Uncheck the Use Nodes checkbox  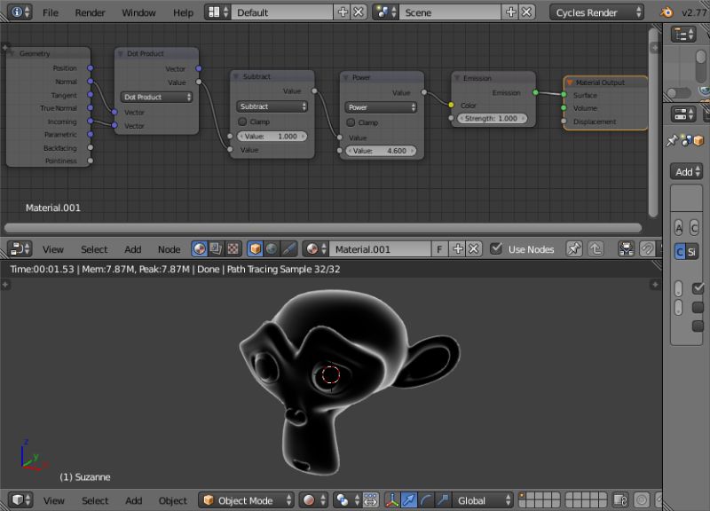[496, 249]
